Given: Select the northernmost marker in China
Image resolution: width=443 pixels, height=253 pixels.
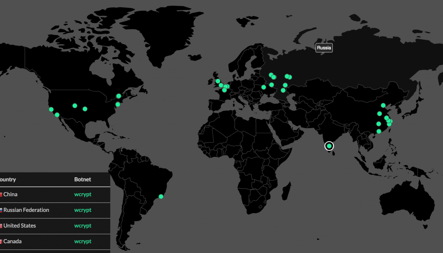Looking at the screenshot, I should point(383,105).
